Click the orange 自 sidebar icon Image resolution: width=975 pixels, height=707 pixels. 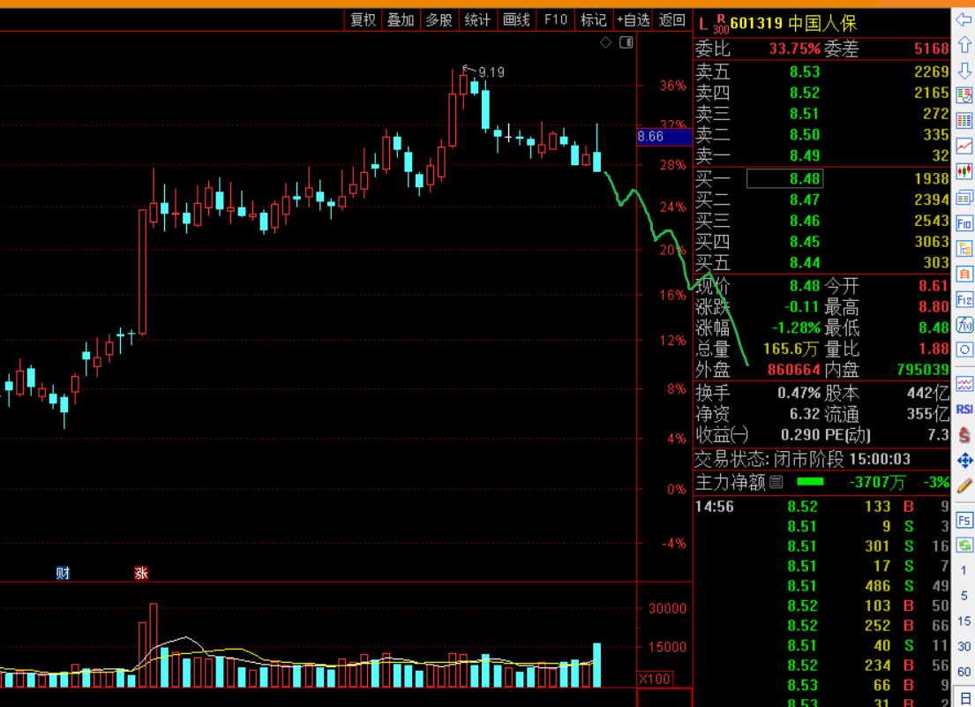(x=964, y=275)
